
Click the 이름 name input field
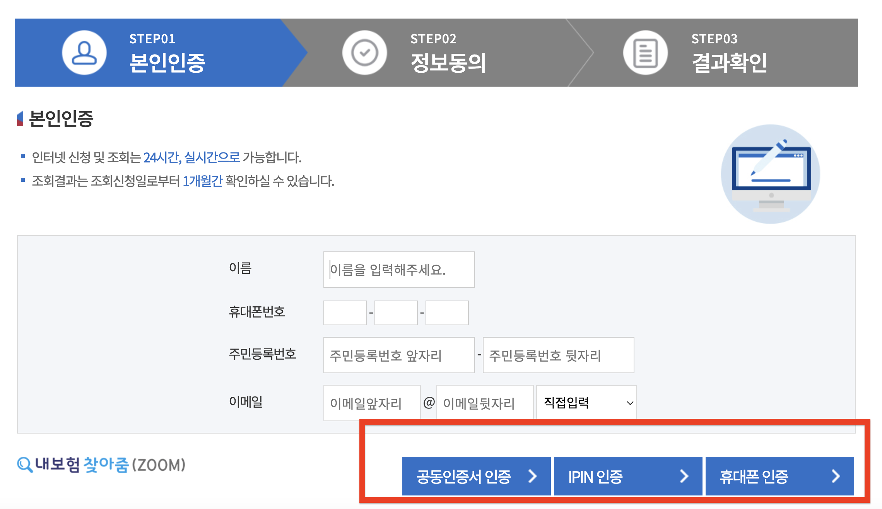coord(399,270)
